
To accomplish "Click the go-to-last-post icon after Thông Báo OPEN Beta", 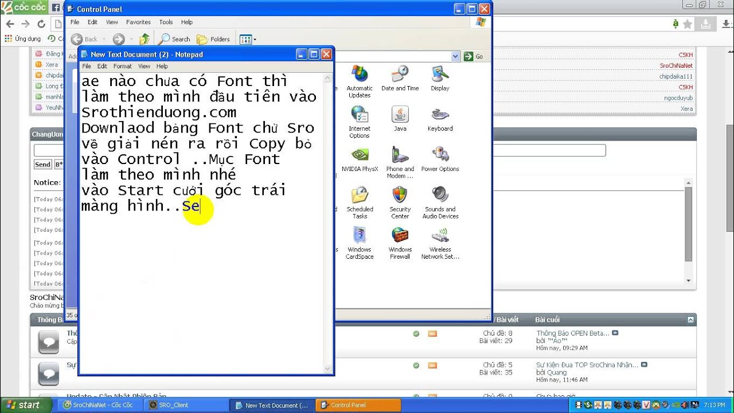I will point(615,333).
